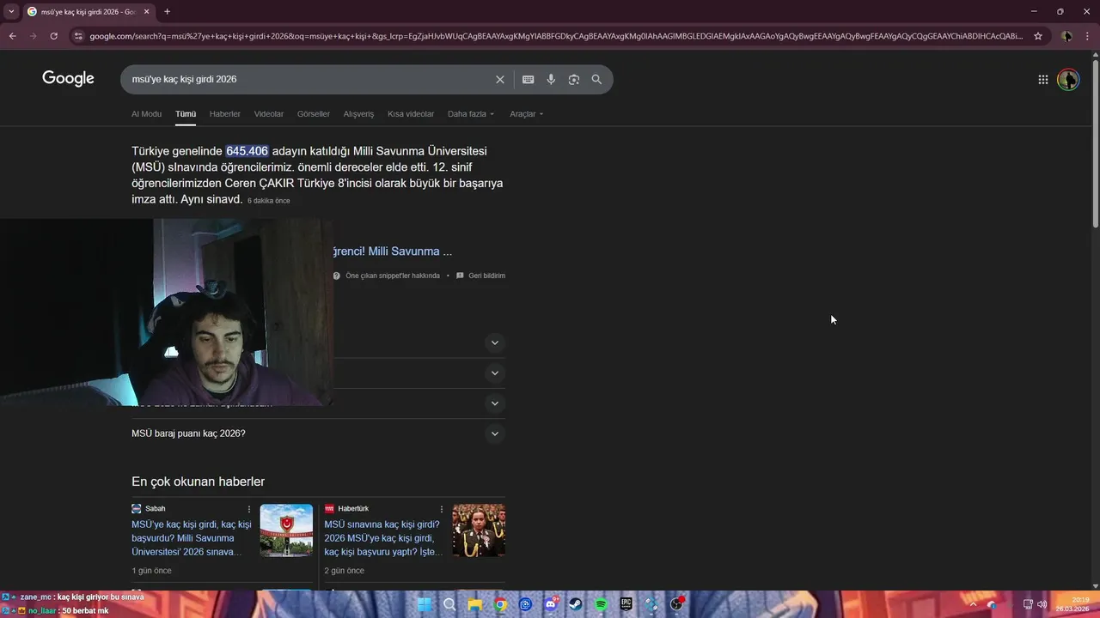Open Discord from taskbar
Screen dimensions: 1100x618
[551, 604]
